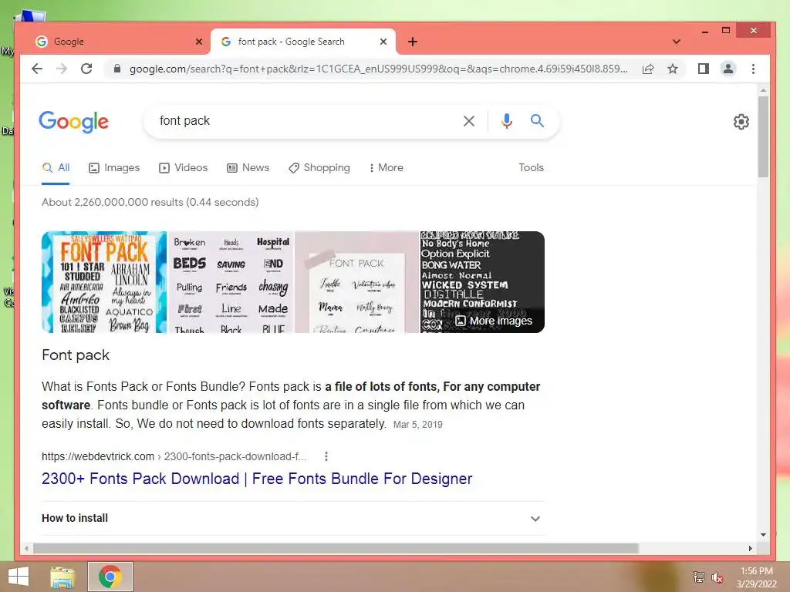Select the 'font pack - Google Search' tab
790x592 pixels.
tap(302, 42)
